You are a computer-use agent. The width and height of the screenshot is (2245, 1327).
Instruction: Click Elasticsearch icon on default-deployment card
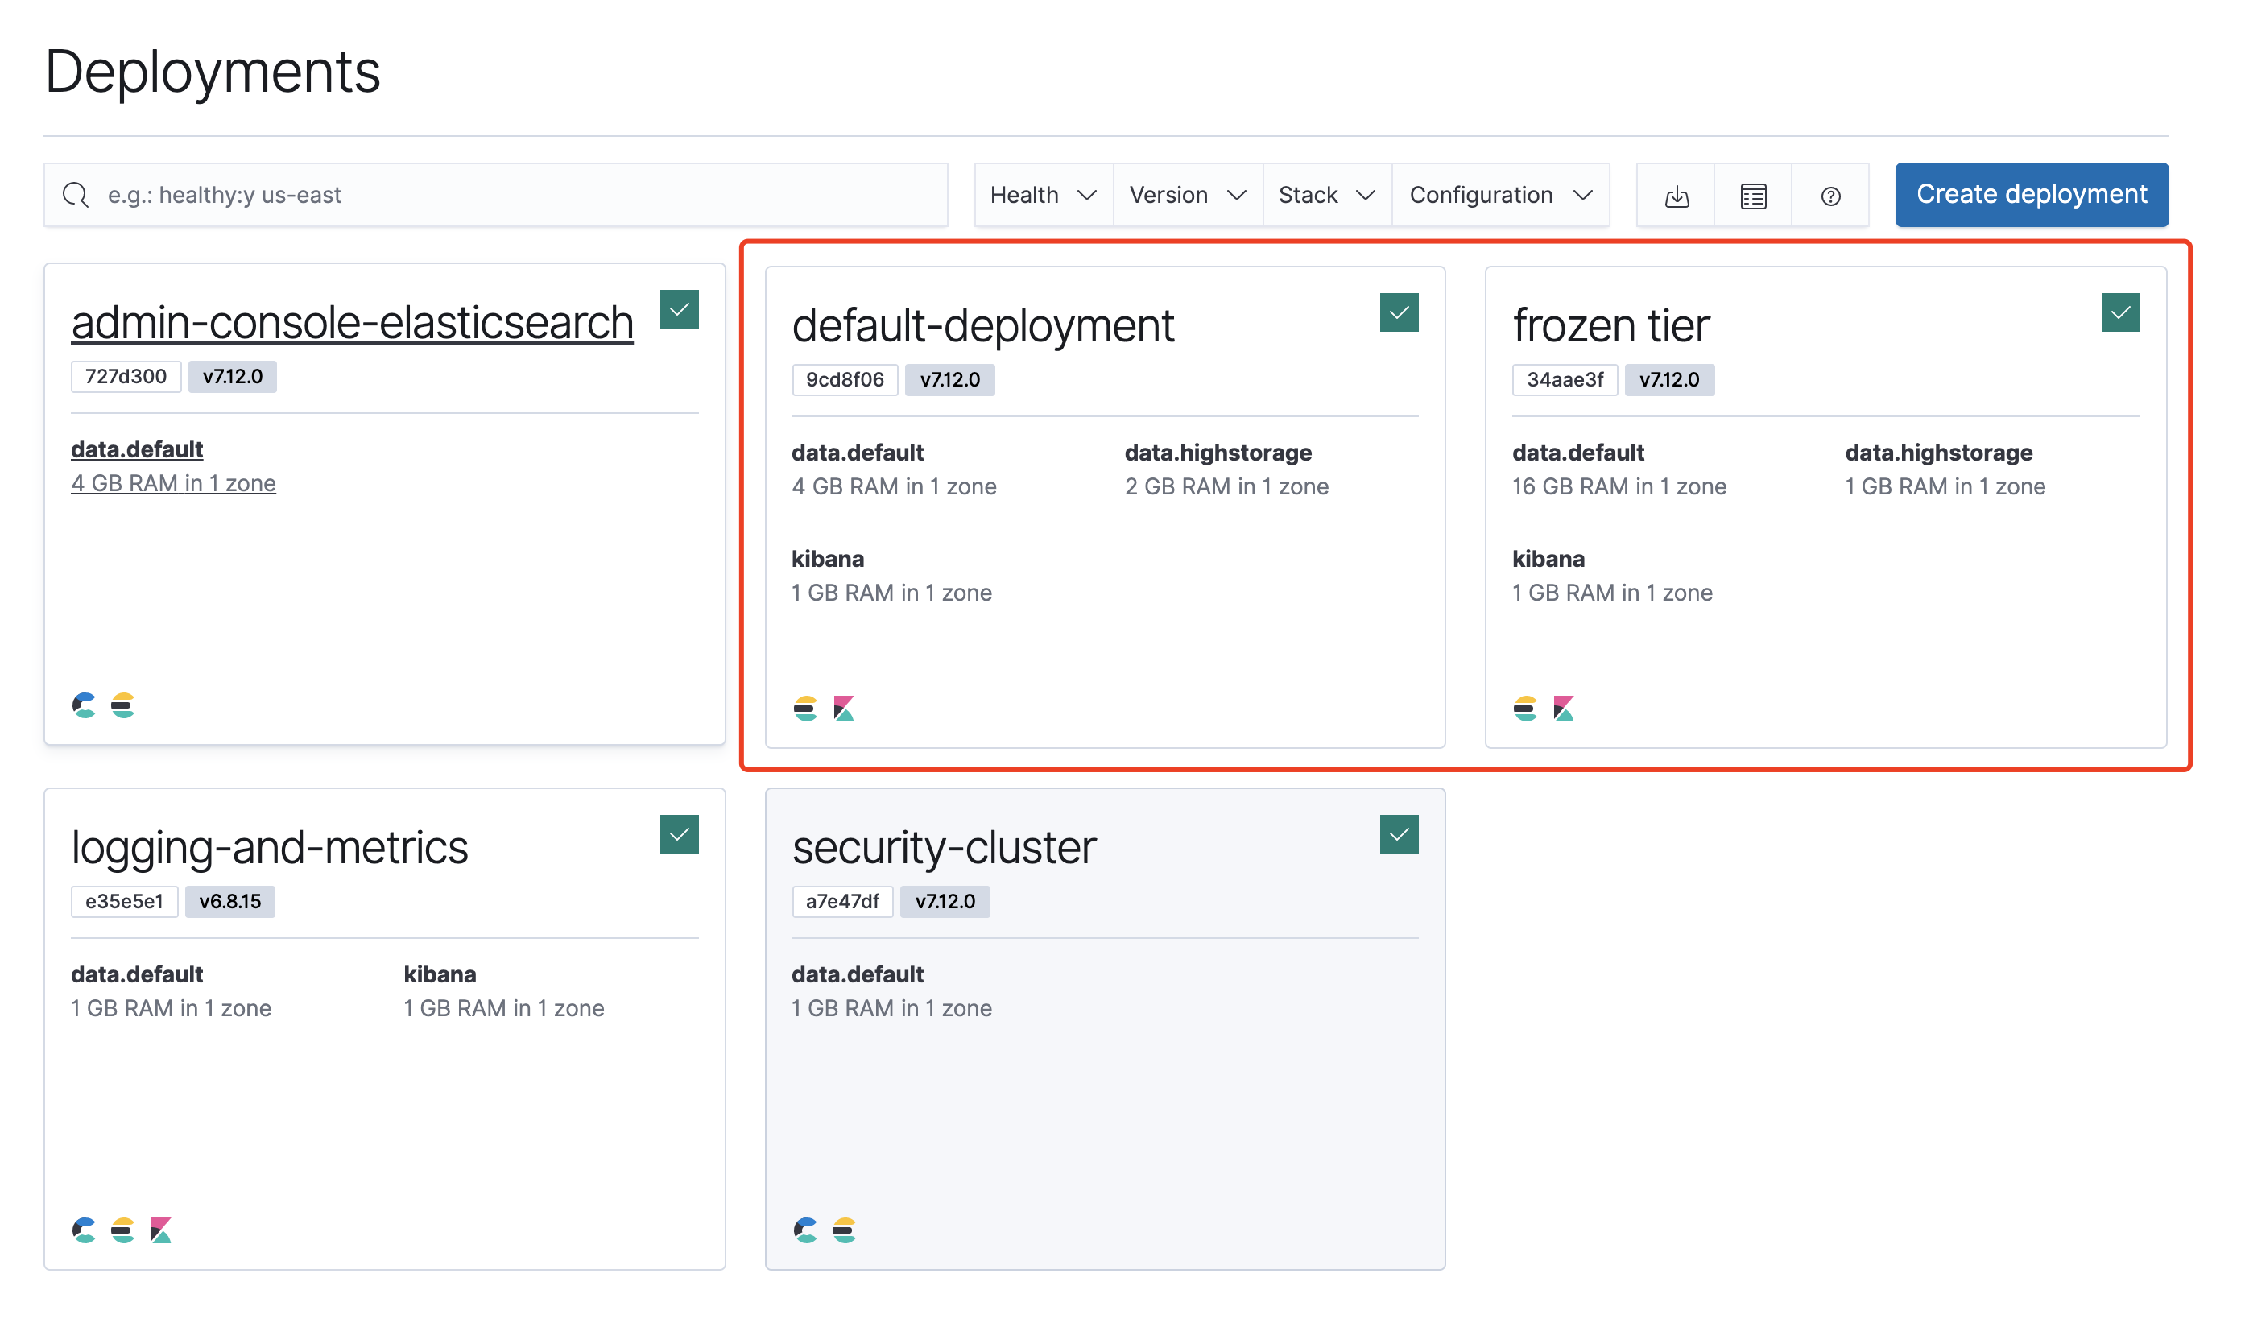pyautogui.click(x=804, y=709)
